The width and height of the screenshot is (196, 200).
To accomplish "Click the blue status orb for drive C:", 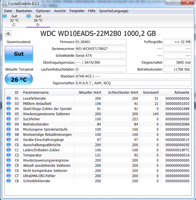I will coord(5,16).
